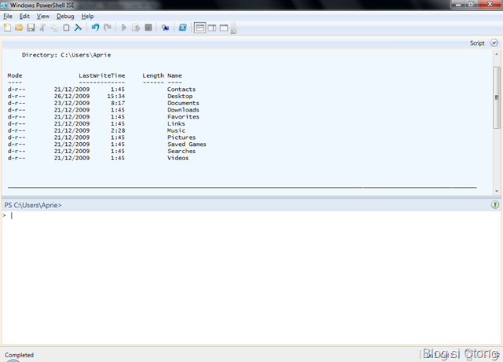Open the Help menu
This screenshot has height=362, width=503.
pyautogui.click(x=87, y=16)
